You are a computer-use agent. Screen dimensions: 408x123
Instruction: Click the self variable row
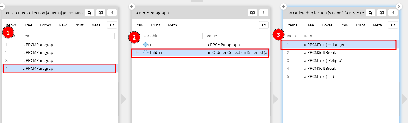pyautogui.click(x=200, y=45)
